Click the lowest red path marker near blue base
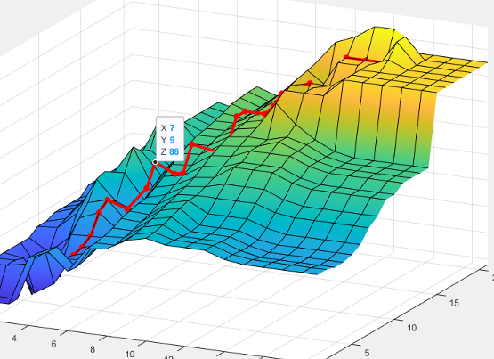This screenshot has width=494, height=359. coord(73,254)
